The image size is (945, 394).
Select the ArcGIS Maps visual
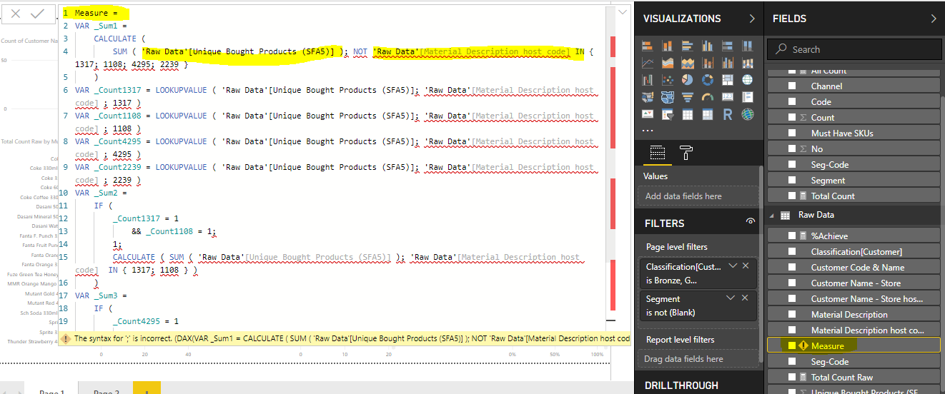tap(748, 114)
